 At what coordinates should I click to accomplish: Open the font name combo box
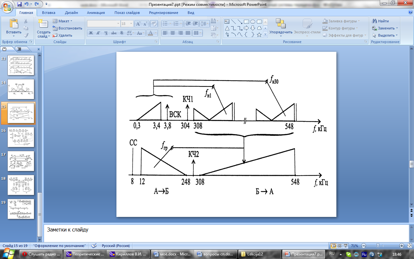click(x=103, y=24)
